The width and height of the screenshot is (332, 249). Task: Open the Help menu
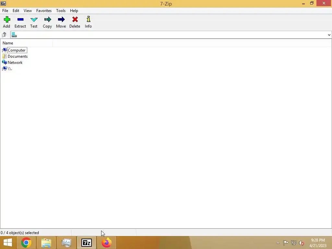[74, 11]
